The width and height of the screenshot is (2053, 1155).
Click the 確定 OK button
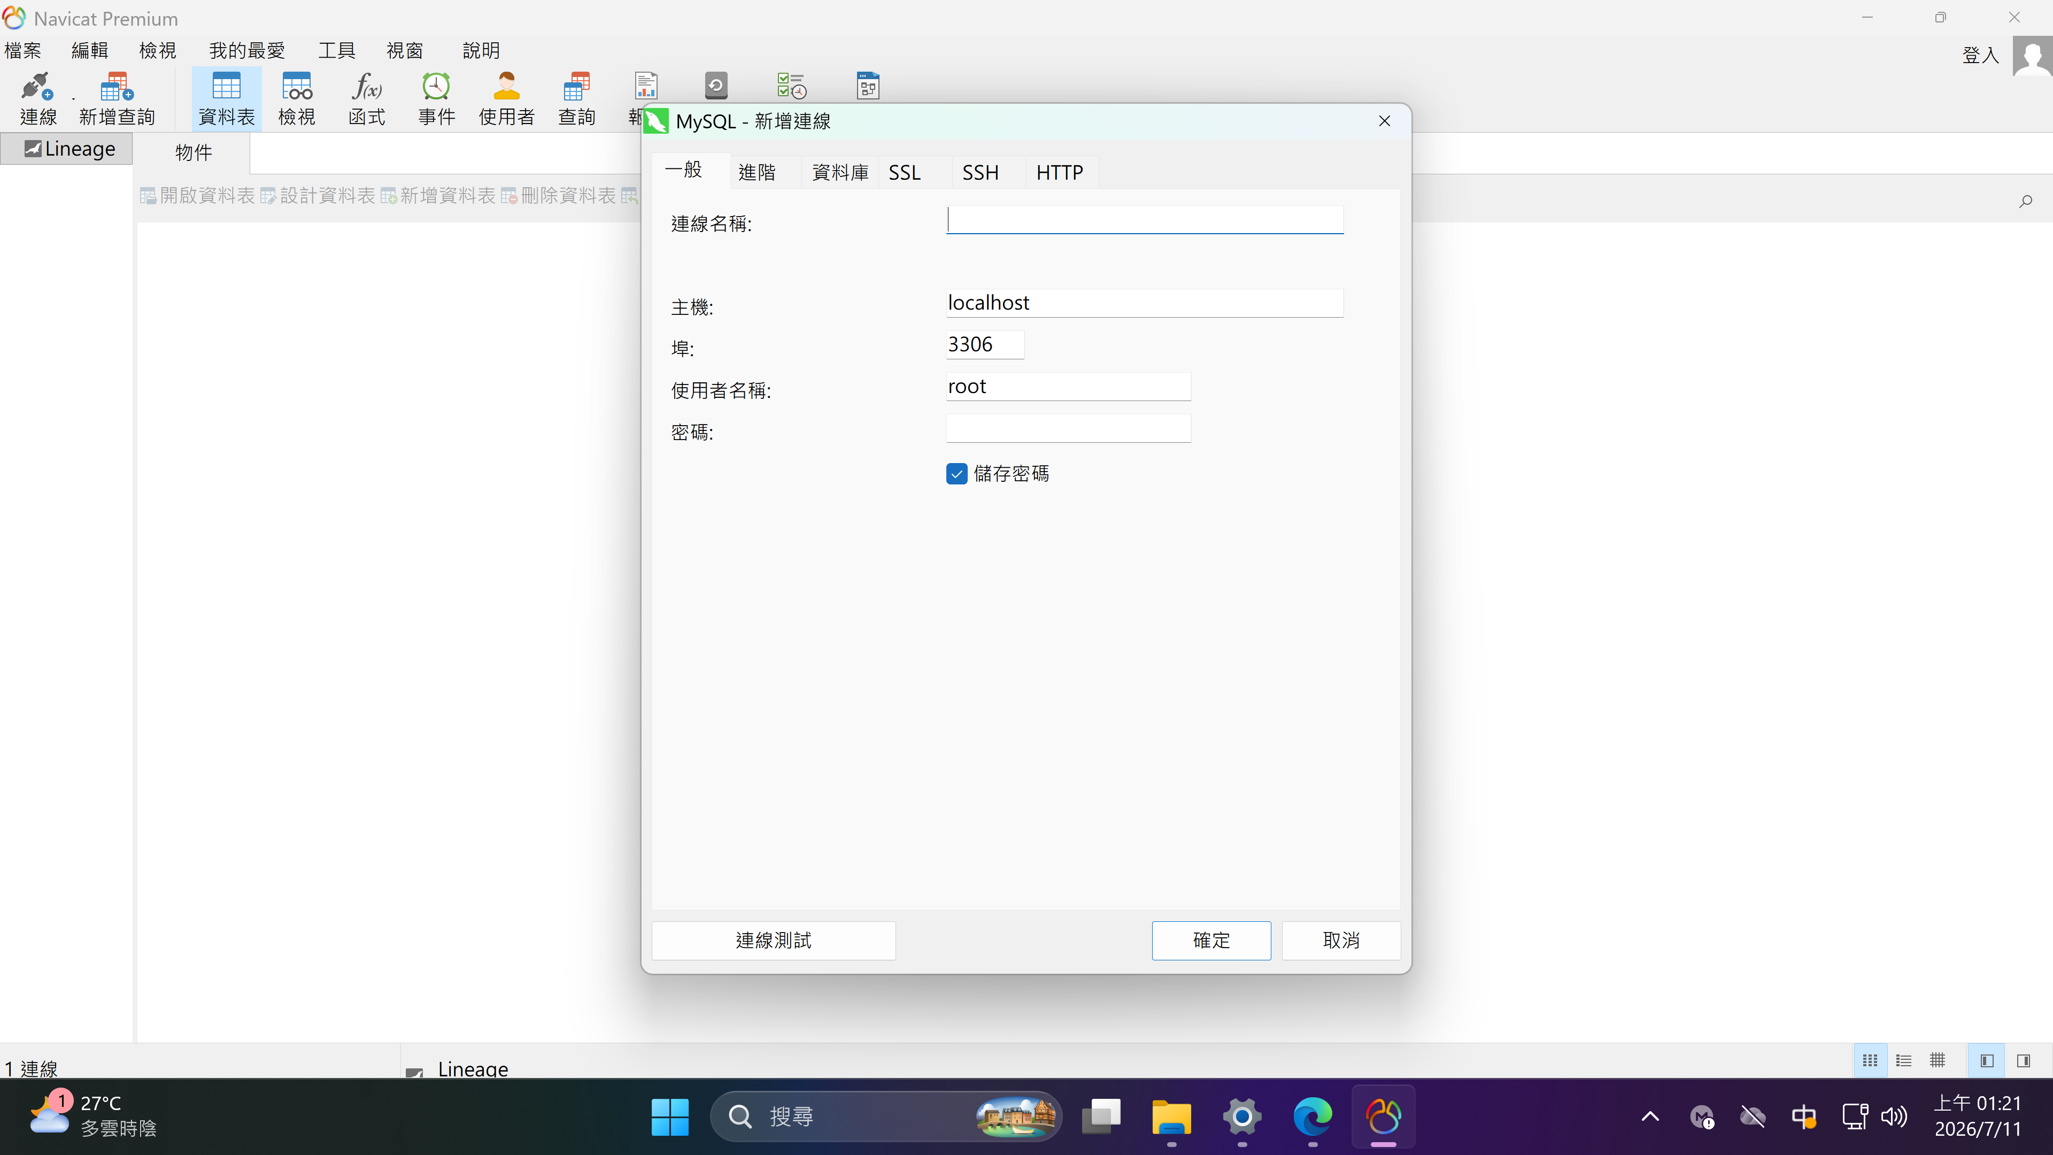click(1211, 941)
